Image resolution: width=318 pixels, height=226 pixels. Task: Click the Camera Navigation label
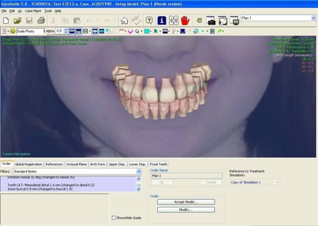[17, 154]
